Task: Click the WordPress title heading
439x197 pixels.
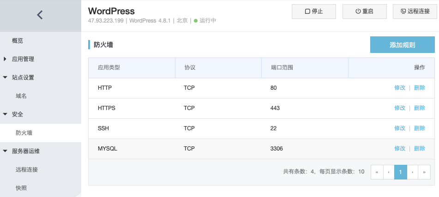Action: pos(111,11)
